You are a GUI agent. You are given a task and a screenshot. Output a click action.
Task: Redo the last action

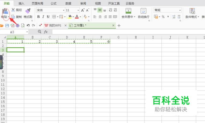tap(33, 25)
